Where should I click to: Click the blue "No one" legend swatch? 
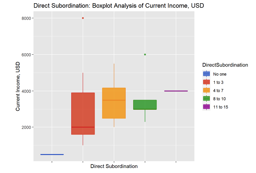206,74
